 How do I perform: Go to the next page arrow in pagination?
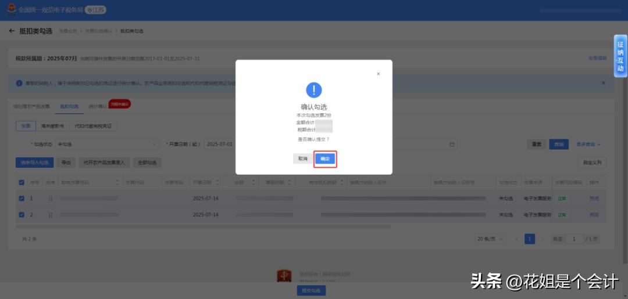[x=543, y=239]
